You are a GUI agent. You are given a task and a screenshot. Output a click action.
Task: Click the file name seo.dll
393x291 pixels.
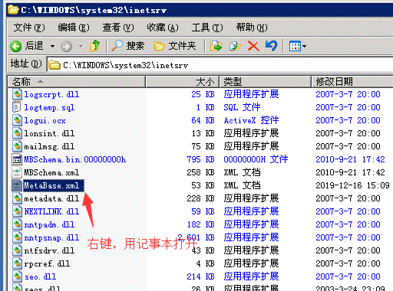pos(40,276)
